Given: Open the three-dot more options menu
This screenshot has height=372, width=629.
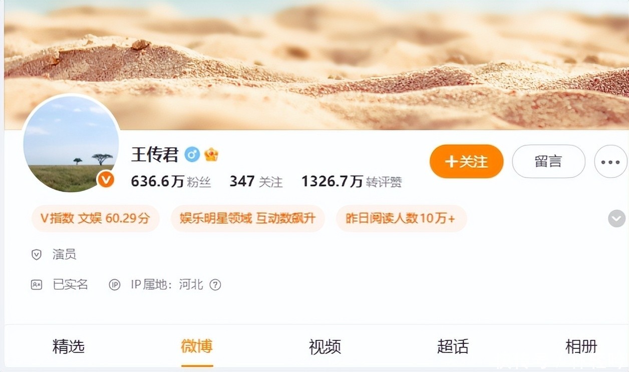Looking at the screenshot, I should click(610, 162).
